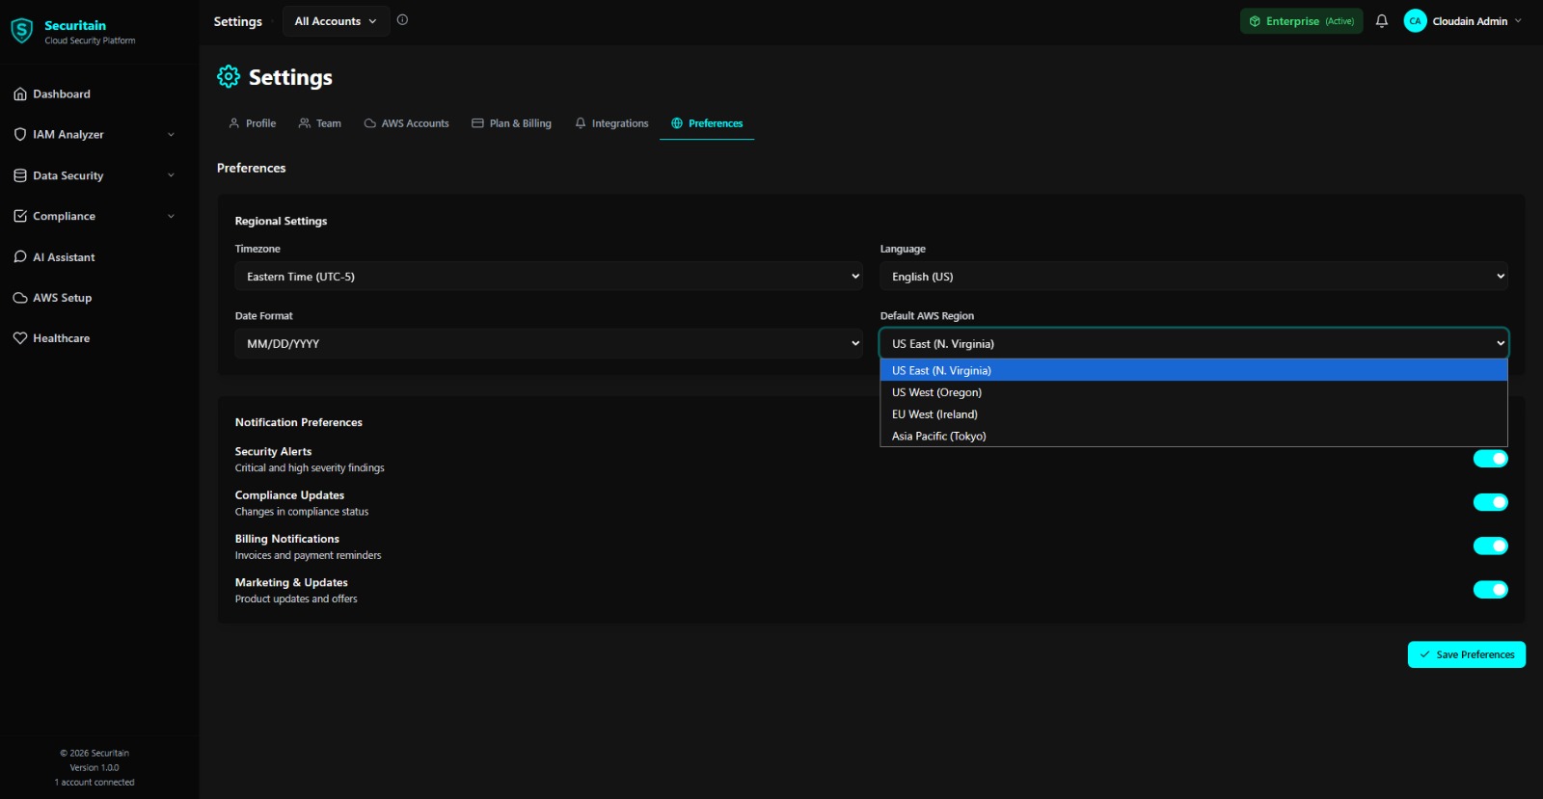1543x799 pixels.
Task: Open the Cloudain Admin user menu chevron
Action: [x=1518, y=21]
